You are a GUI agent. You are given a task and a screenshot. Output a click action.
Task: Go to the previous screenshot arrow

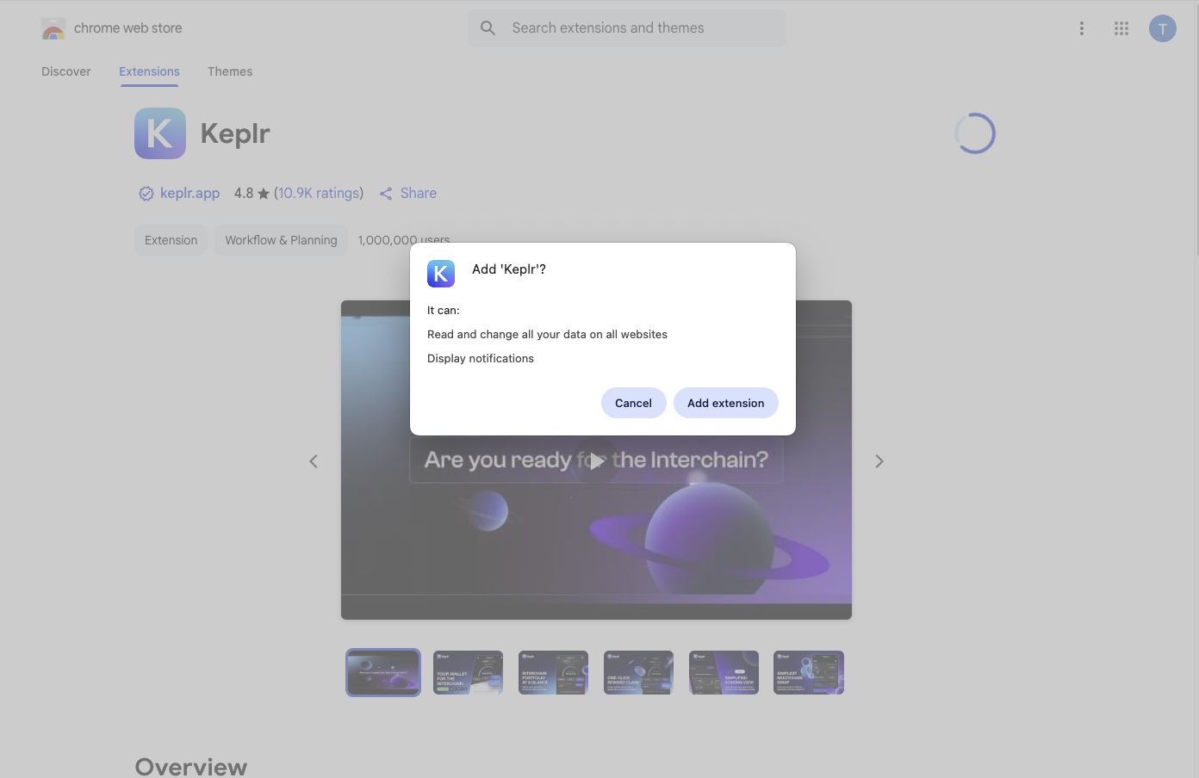click(314, 461)
